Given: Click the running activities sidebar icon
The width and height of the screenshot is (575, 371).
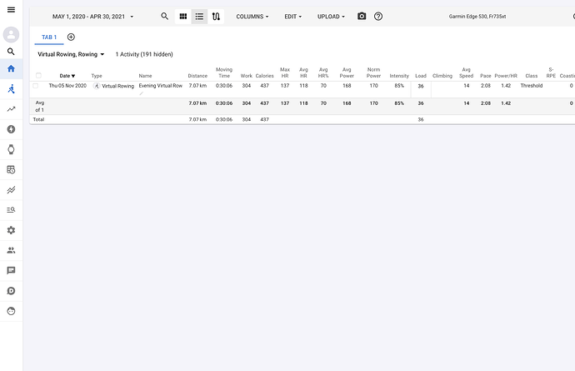Looking at the screenshot, I should (12, 88).
